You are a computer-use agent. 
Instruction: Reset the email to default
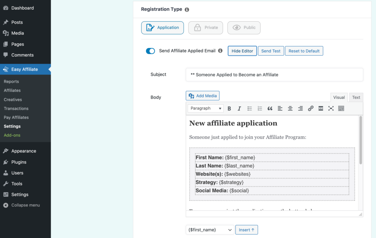(x=304, y=51)
